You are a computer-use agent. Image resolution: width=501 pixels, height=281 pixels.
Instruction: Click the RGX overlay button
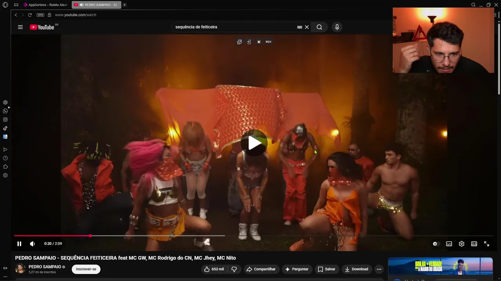269,42
